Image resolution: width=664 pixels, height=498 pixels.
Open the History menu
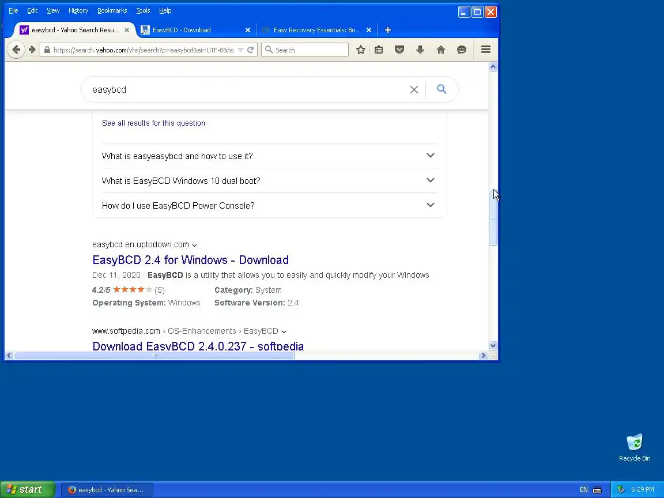[x=78, y=10]
